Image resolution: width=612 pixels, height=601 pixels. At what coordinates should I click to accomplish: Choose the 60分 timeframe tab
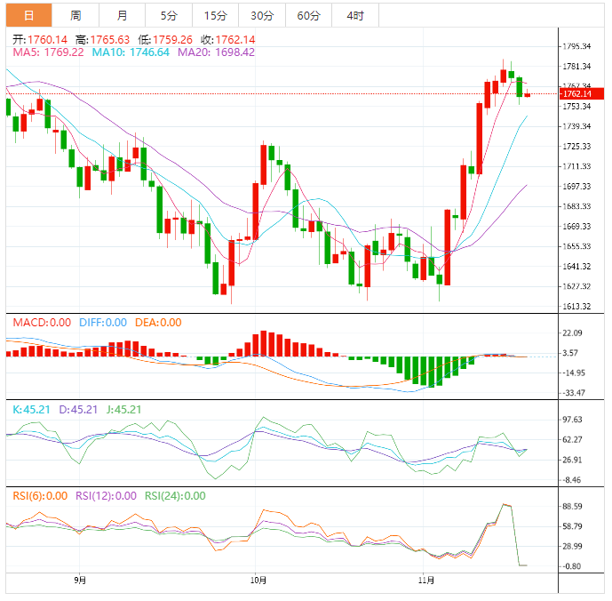point(308,15)
